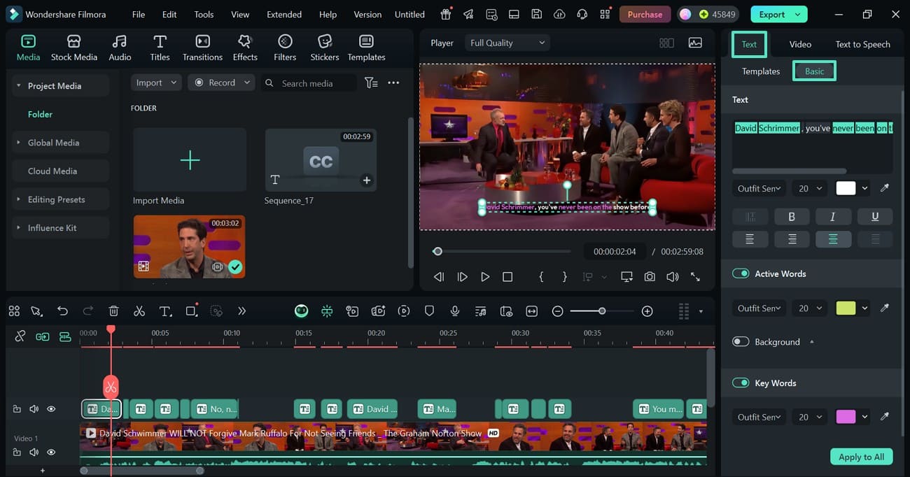This screenshot has width=910, height=477.
Task: Switch to the Templates sub-tab in text panel
Action: [x=761, y=71]
